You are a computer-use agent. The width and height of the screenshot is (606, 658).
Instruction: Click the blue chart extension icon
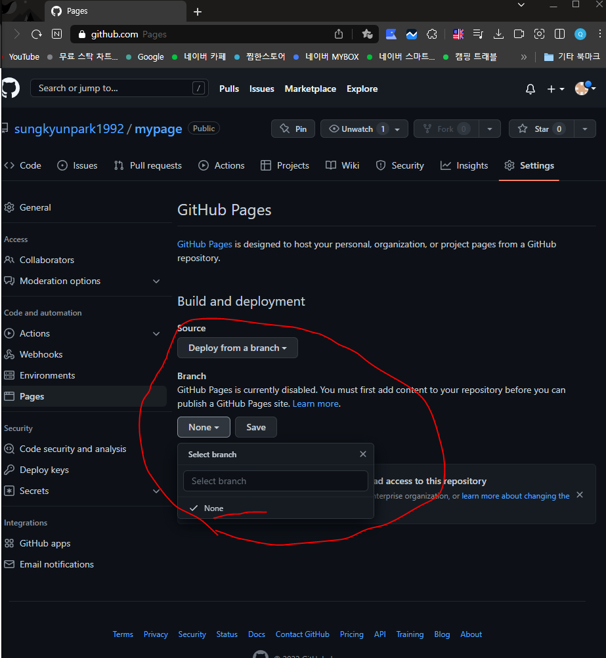(412, 34)
